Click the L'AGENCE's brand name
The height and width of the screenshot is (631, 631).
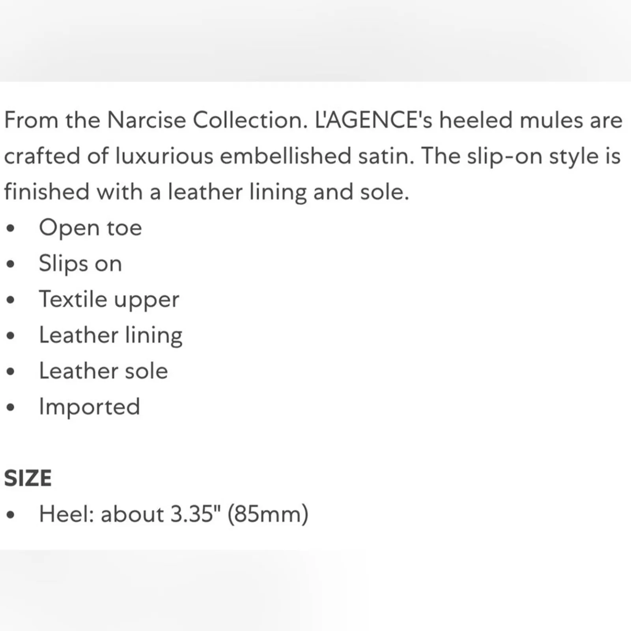pyautogui.click(x=373, y=120)
